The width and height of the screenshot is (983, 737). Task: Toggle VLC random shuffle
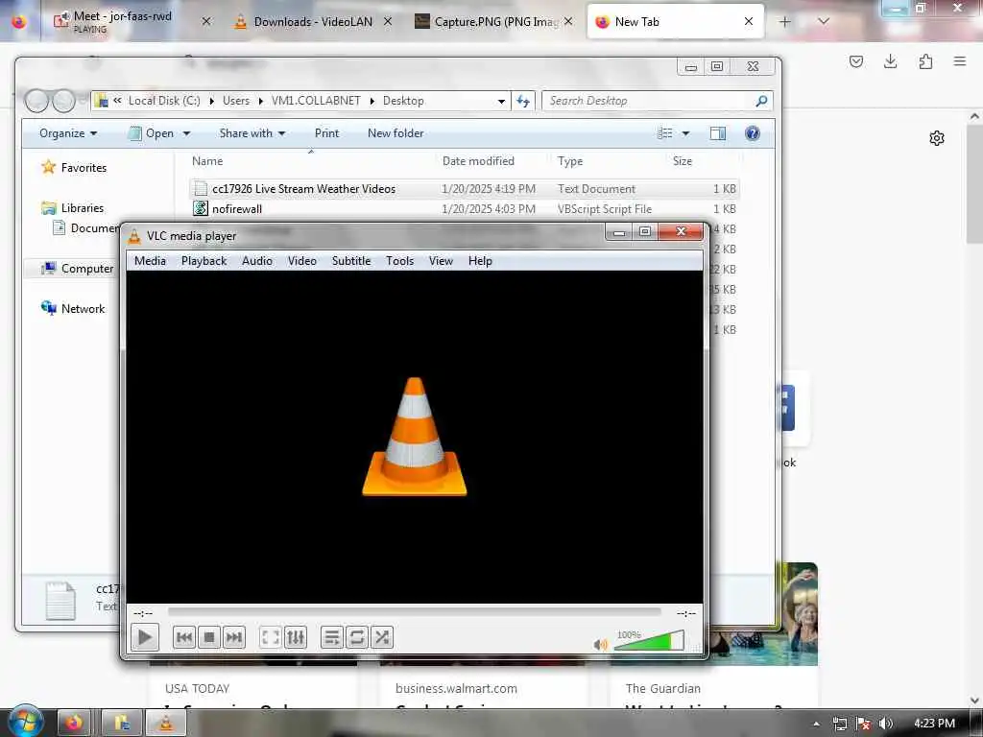tap(382, 638)
